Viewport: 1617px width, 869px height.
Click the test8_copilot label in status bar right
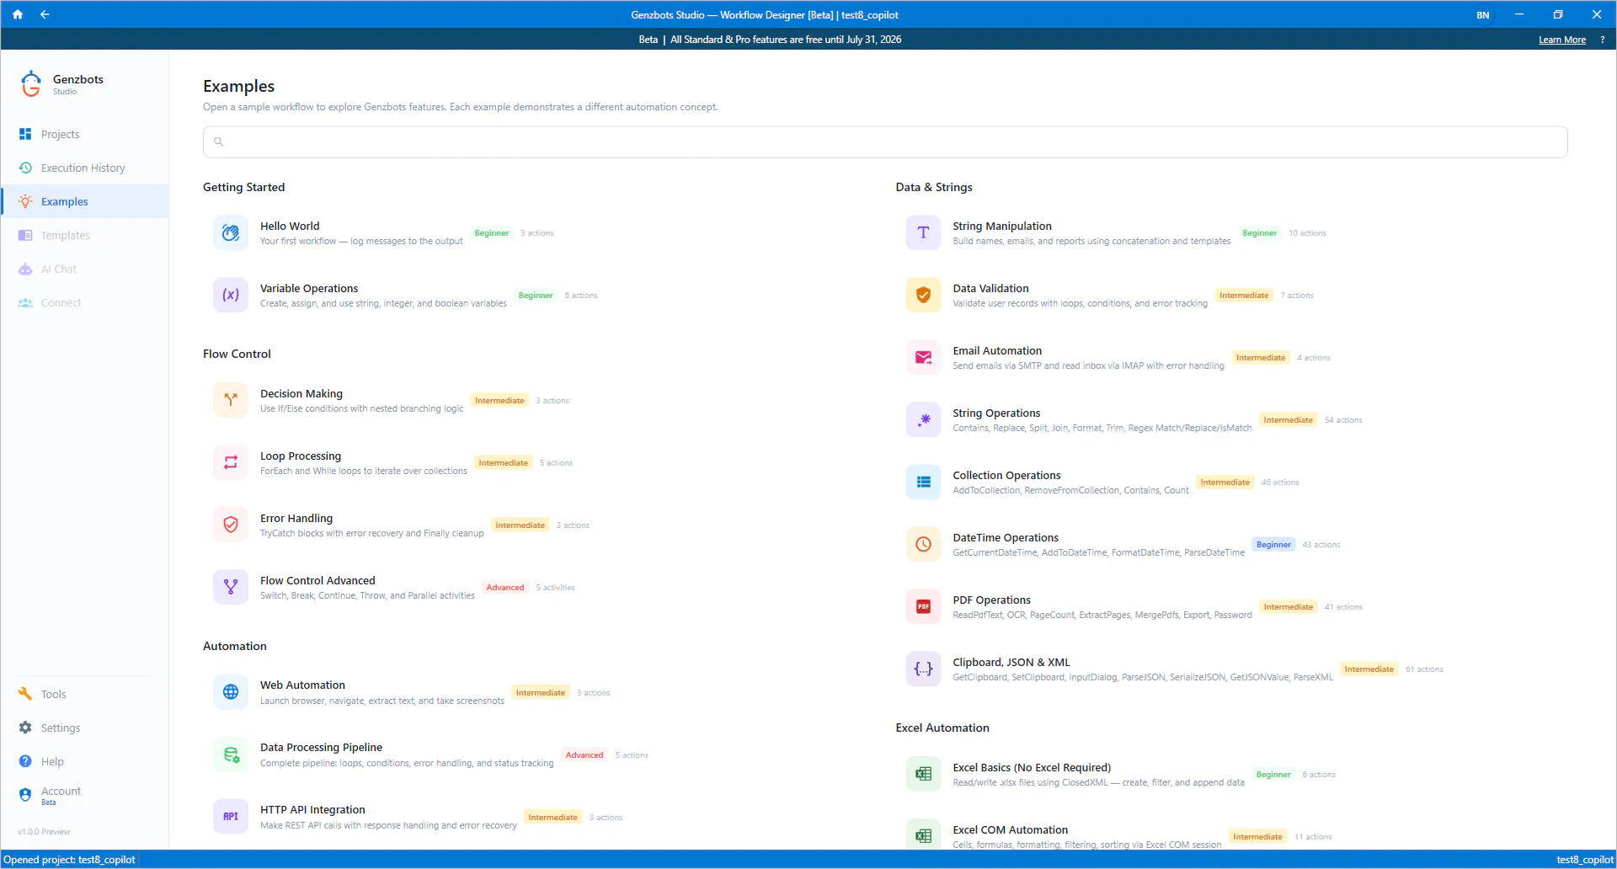coord(1584,860)
